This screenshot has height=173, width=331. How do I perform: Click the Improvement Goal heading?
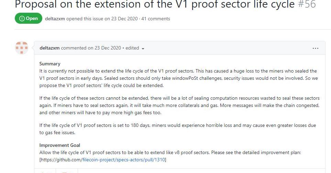tap(60, 145)
